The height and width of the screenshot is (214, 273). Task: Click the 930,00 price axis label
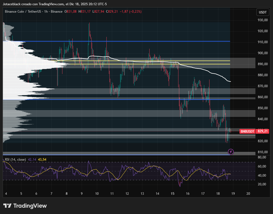[x=263, y=20]
